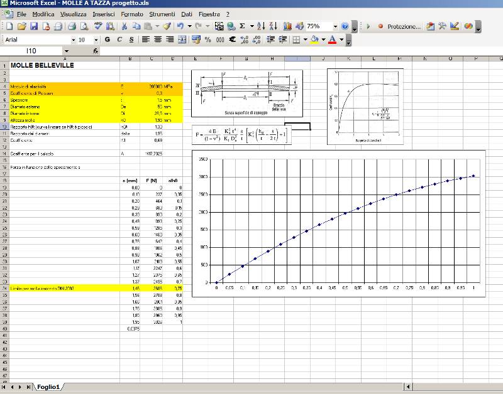Open the Finestra menu
The height and width of the screenshot is (394, 503).
pyautogui.click(x=209, y=14)
